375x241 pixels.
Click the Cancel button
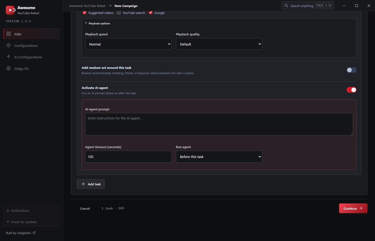pos(85,209)
